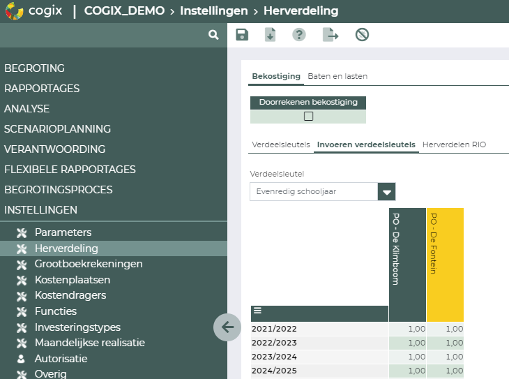The width and height of the screenshot is (509, 379).
Task: Switch to the Bekostiging tab
Action: (x=276, y=76)
